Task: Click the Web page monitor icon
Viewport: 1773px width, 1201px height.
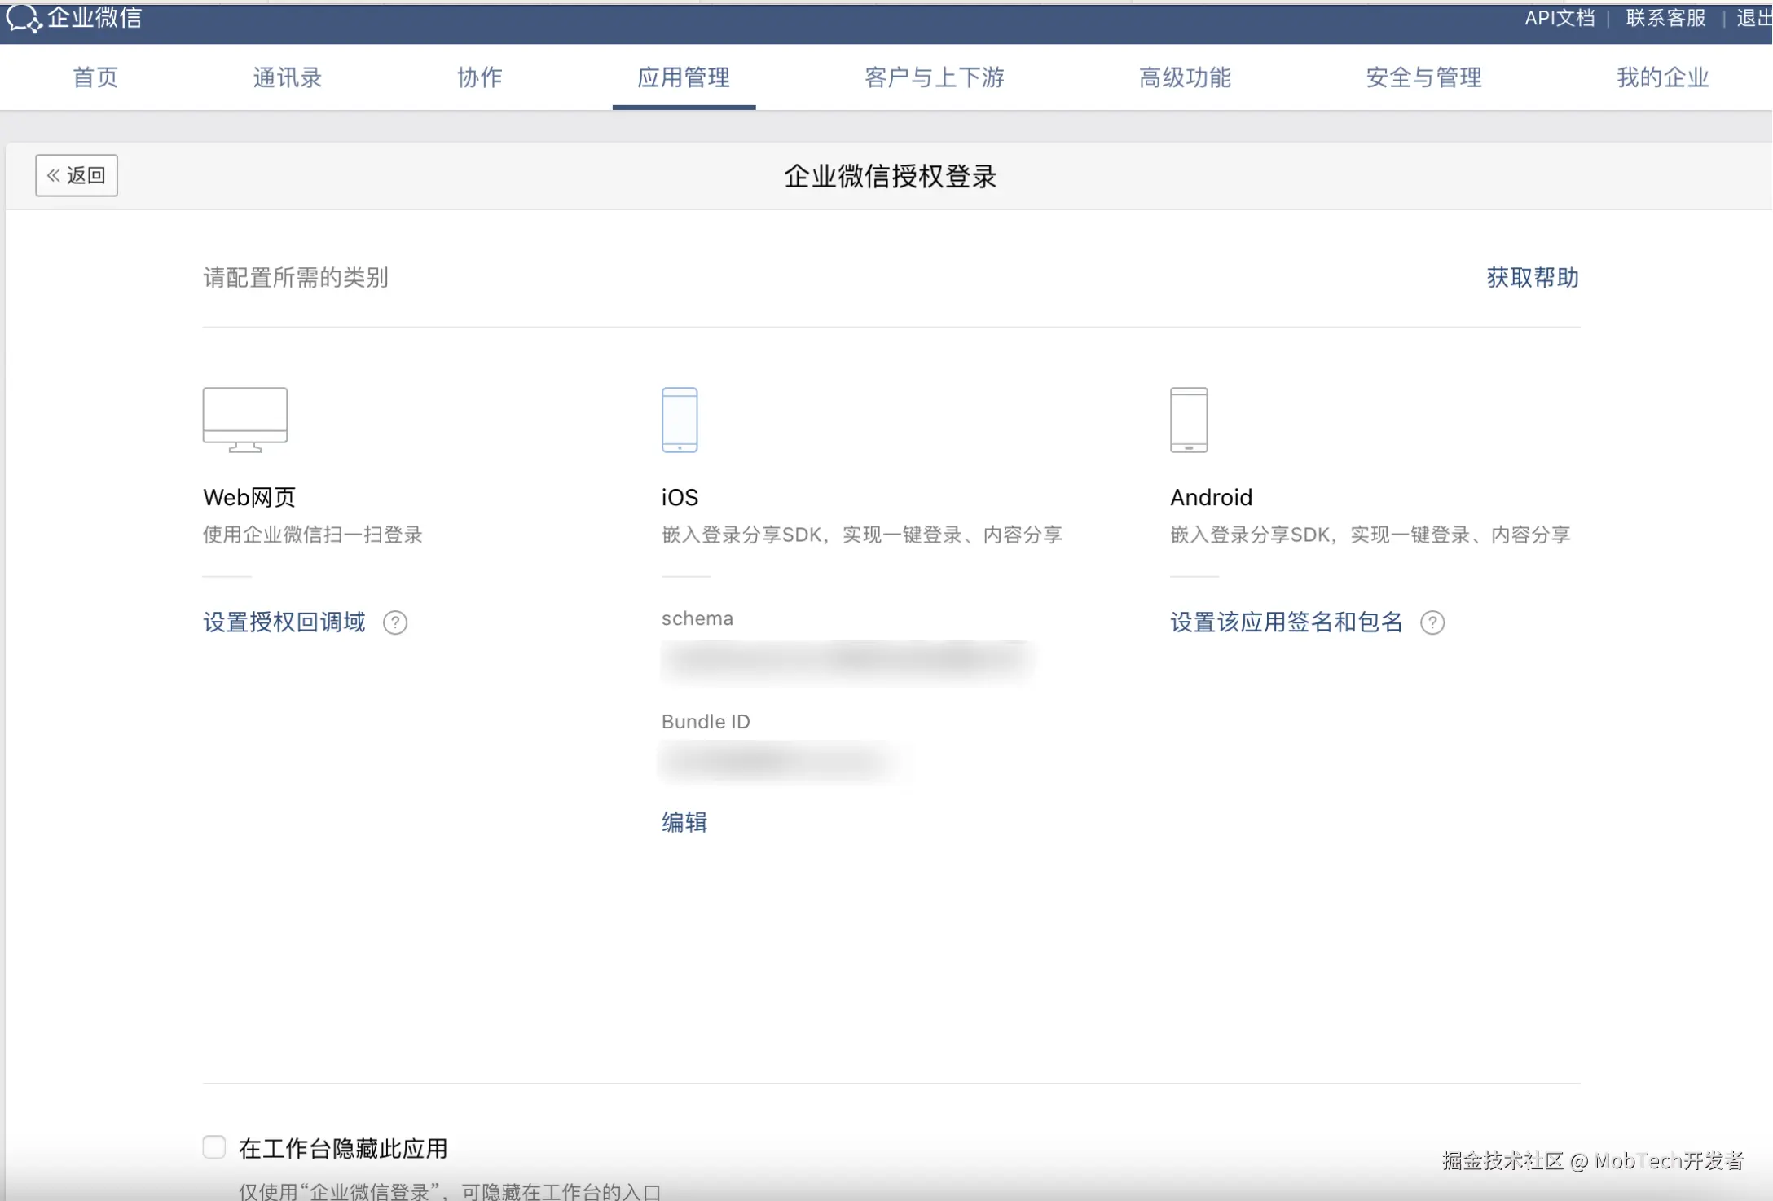Action: pos(245,419)
